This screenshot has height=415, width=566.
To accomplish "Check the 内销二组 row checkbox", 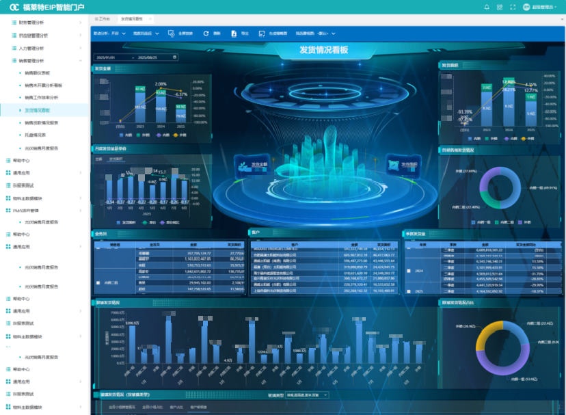I will pos(97,282).
